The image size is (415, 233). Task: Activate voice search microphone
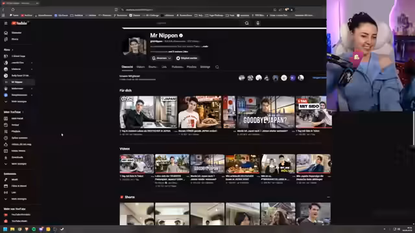tap(258, 23)
